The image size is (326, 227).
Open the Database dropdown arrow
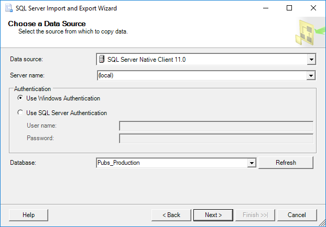[252, 163]
